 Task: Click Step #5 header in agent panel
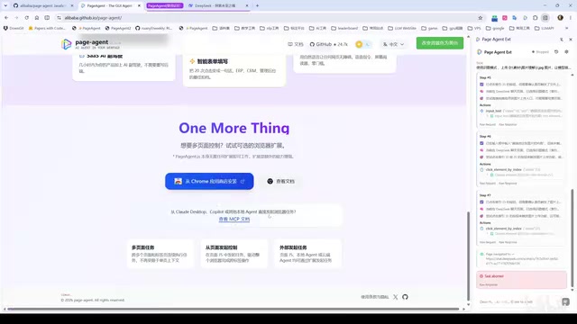coord(485,77)
